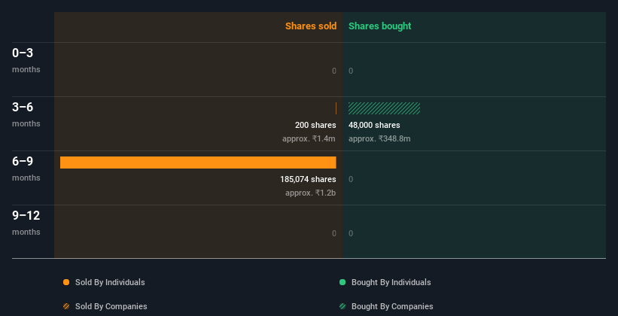
Task: Click the striped Bought By Companies legend icon
Action: 342,306
